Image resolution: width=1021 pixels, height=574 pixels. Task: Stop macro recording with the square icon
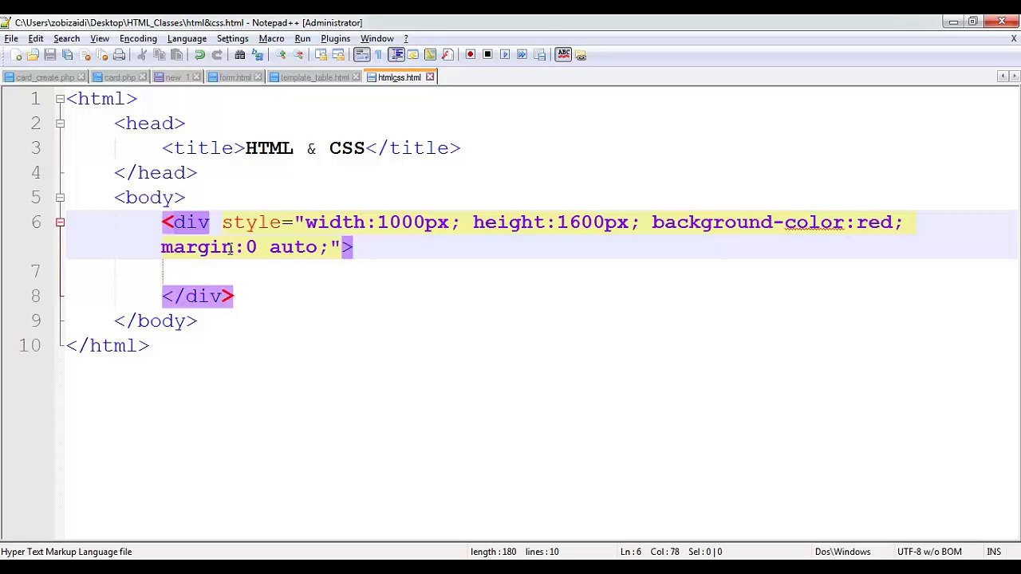[487, 54]
